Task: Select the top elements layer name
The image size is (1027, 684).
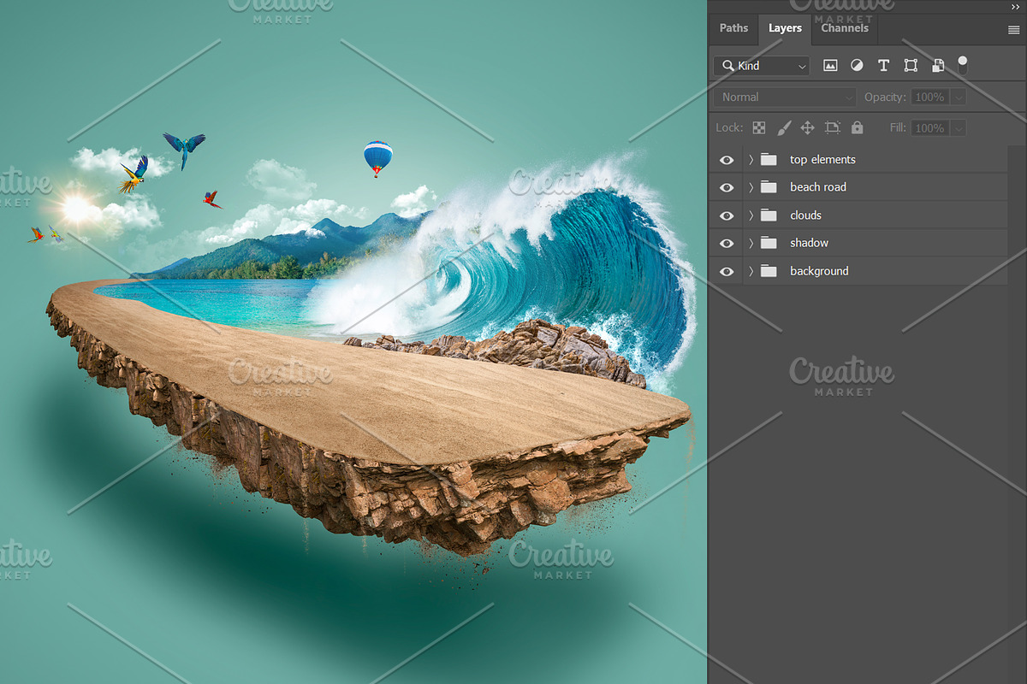Action: (x=822, y=160)
